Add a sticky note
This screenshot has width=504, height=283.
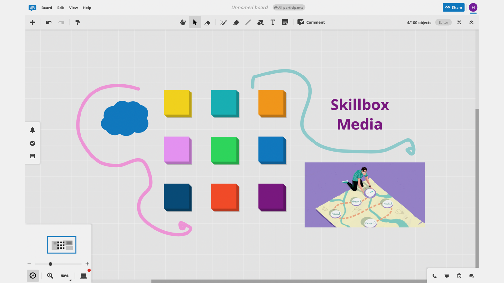pyautogui.click(x=285, y=22)
